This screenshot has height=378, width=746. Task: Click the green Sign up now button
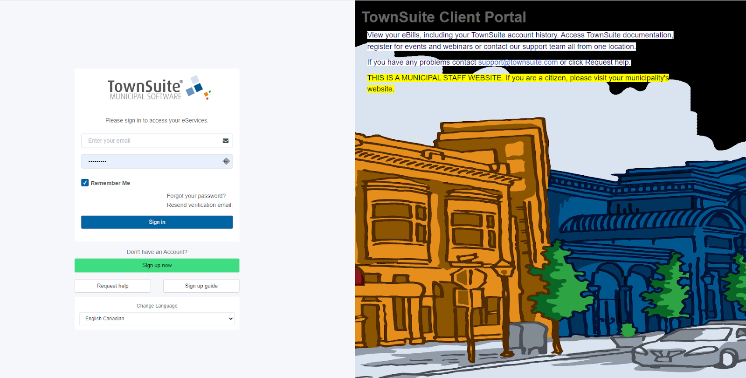tap(157, 266)
